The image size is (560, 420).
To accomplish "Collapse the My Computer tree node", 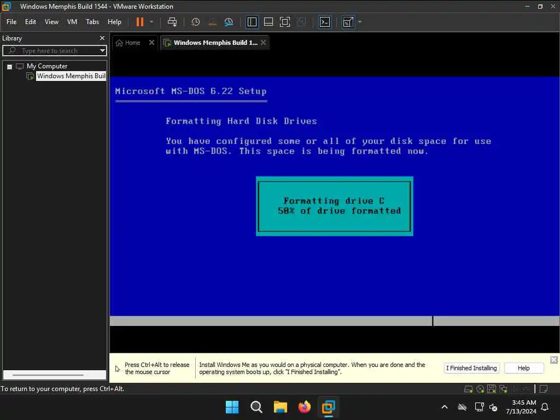I will point(10,67).
